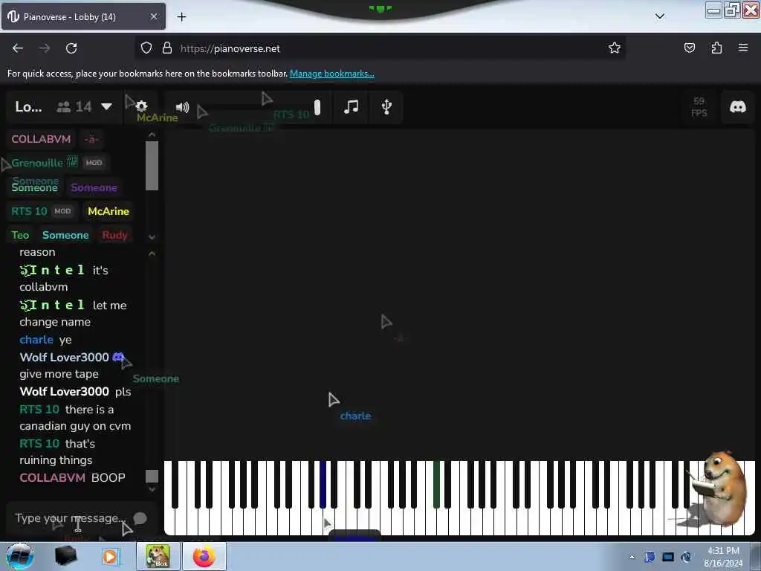Click charle's name in chat

[x=36, y=339]
